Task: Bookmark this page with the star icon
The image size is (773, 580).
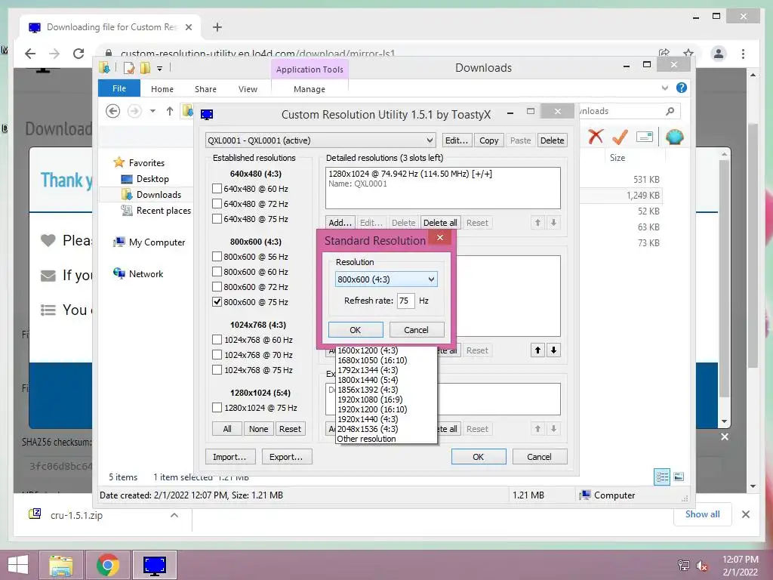Action: click(x=688, y=53)
